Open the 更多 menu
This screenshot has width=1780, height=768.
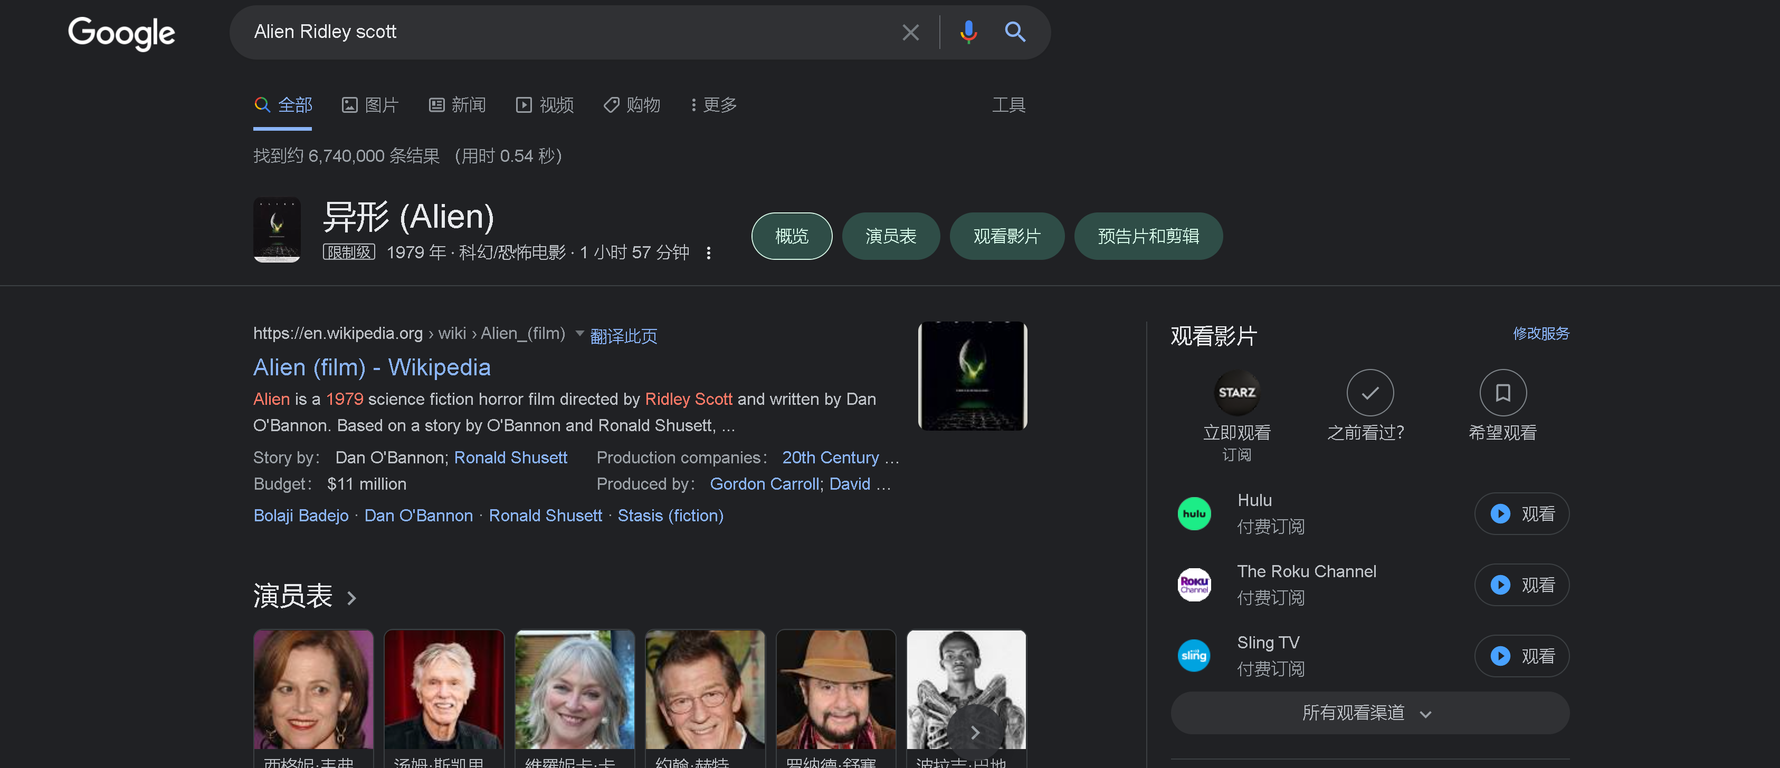tap(714, 105)
